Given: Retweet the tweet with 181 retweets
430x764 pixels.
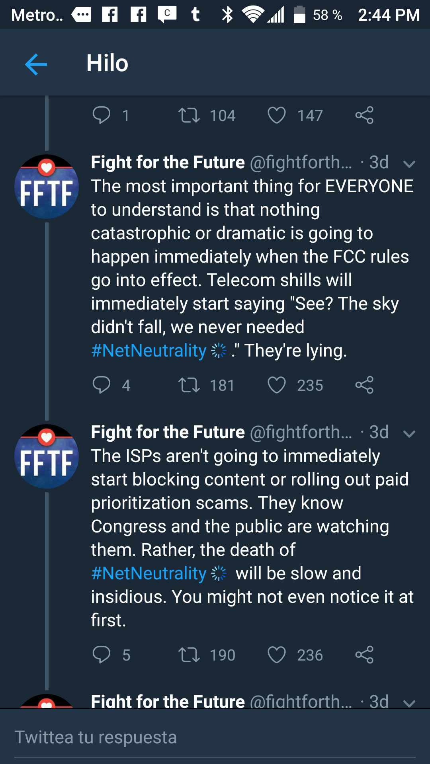Looking at the screenshot, I should [x=189, y=385].
